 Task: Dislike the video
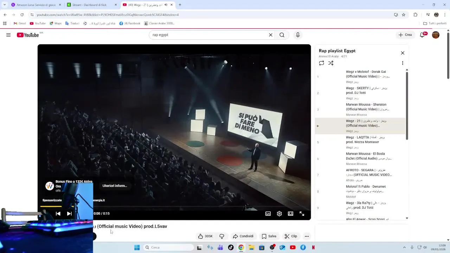(222, 236)
